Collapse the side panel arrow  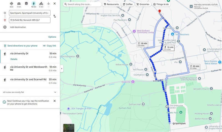click(x=62, y=69)
